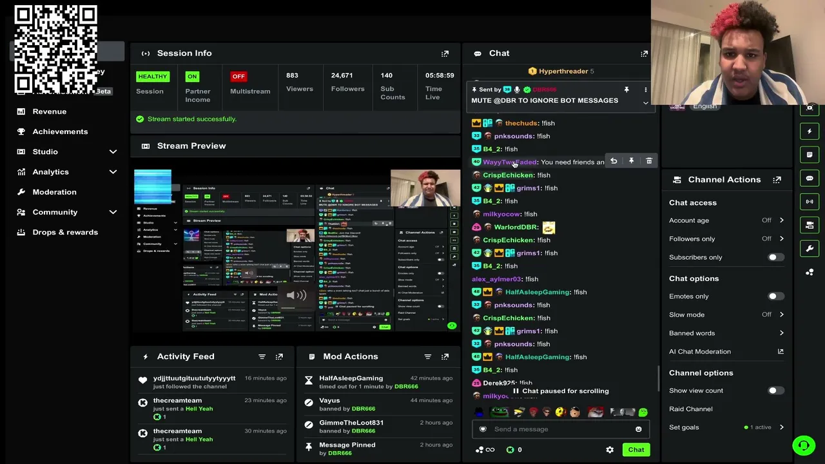The width and height of the screenshot is (825, 464).
Task: Expand the Studio sidebar section
Action: coord(113,151)
